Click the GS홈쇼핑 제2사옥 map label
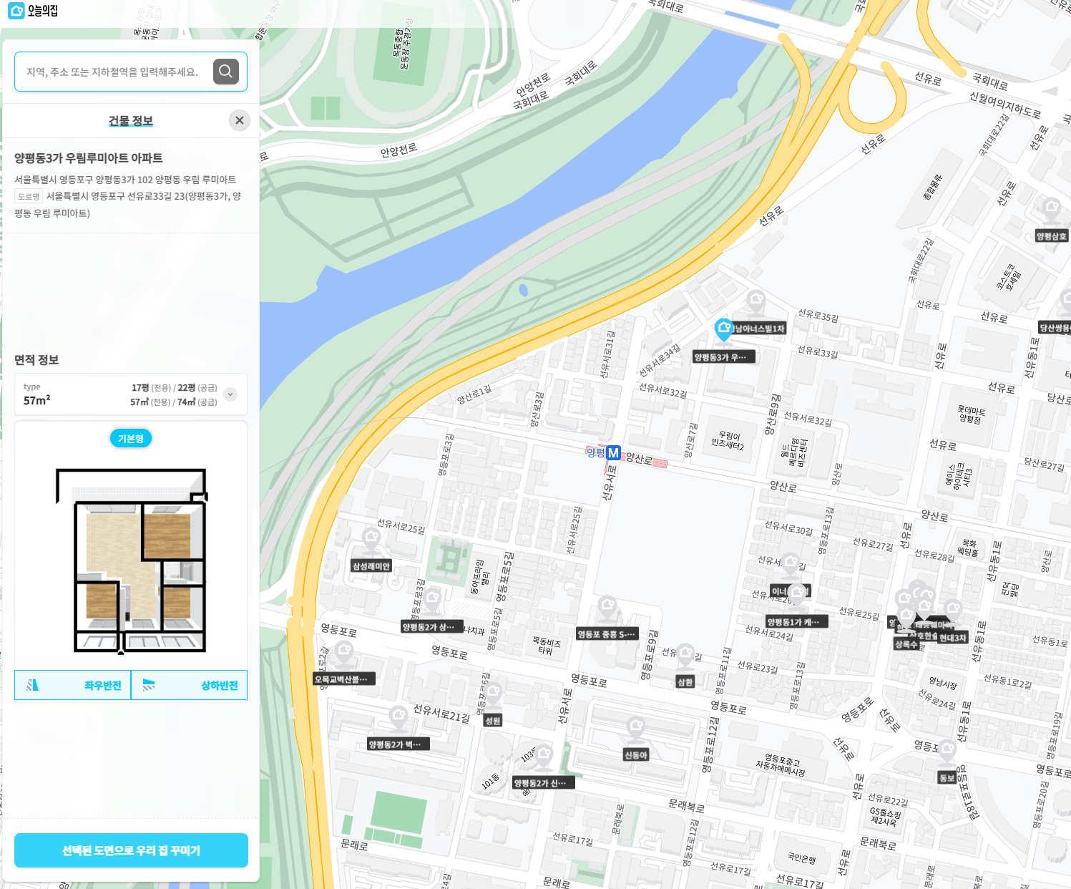This screenshot has width=1071, height=889. (886, 817)
